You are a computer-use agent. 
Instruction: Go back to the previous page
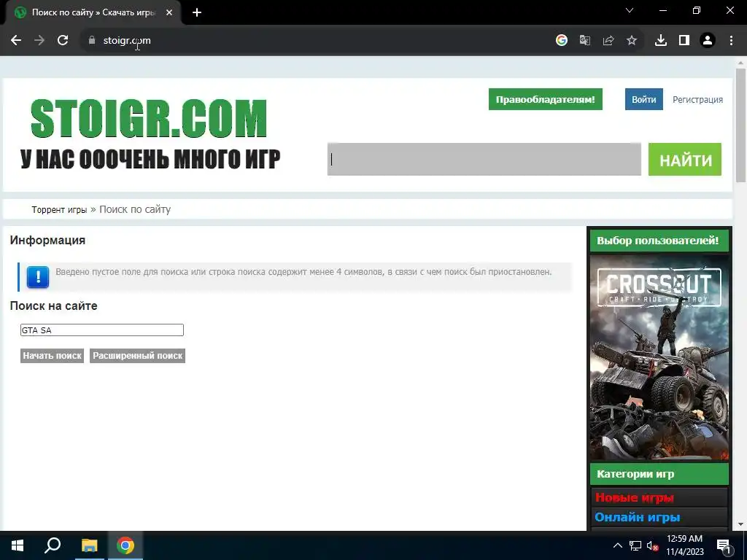coord(16,41)
